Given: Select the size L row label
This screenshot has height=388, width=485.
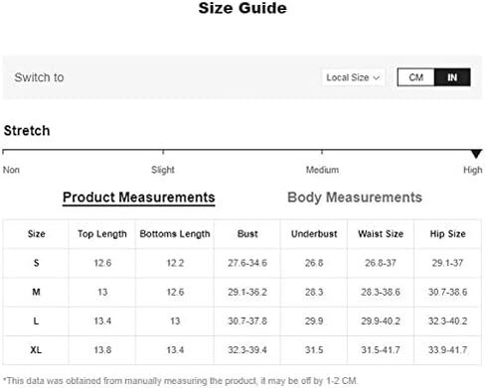Looking at the screenshot, I should (36, 321).
